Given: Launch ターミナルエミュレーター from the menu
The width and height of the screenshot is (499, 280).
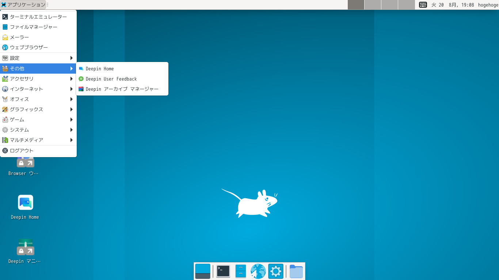Looking at the screenshot, I should pyautogui.click(x=38, y=17).
